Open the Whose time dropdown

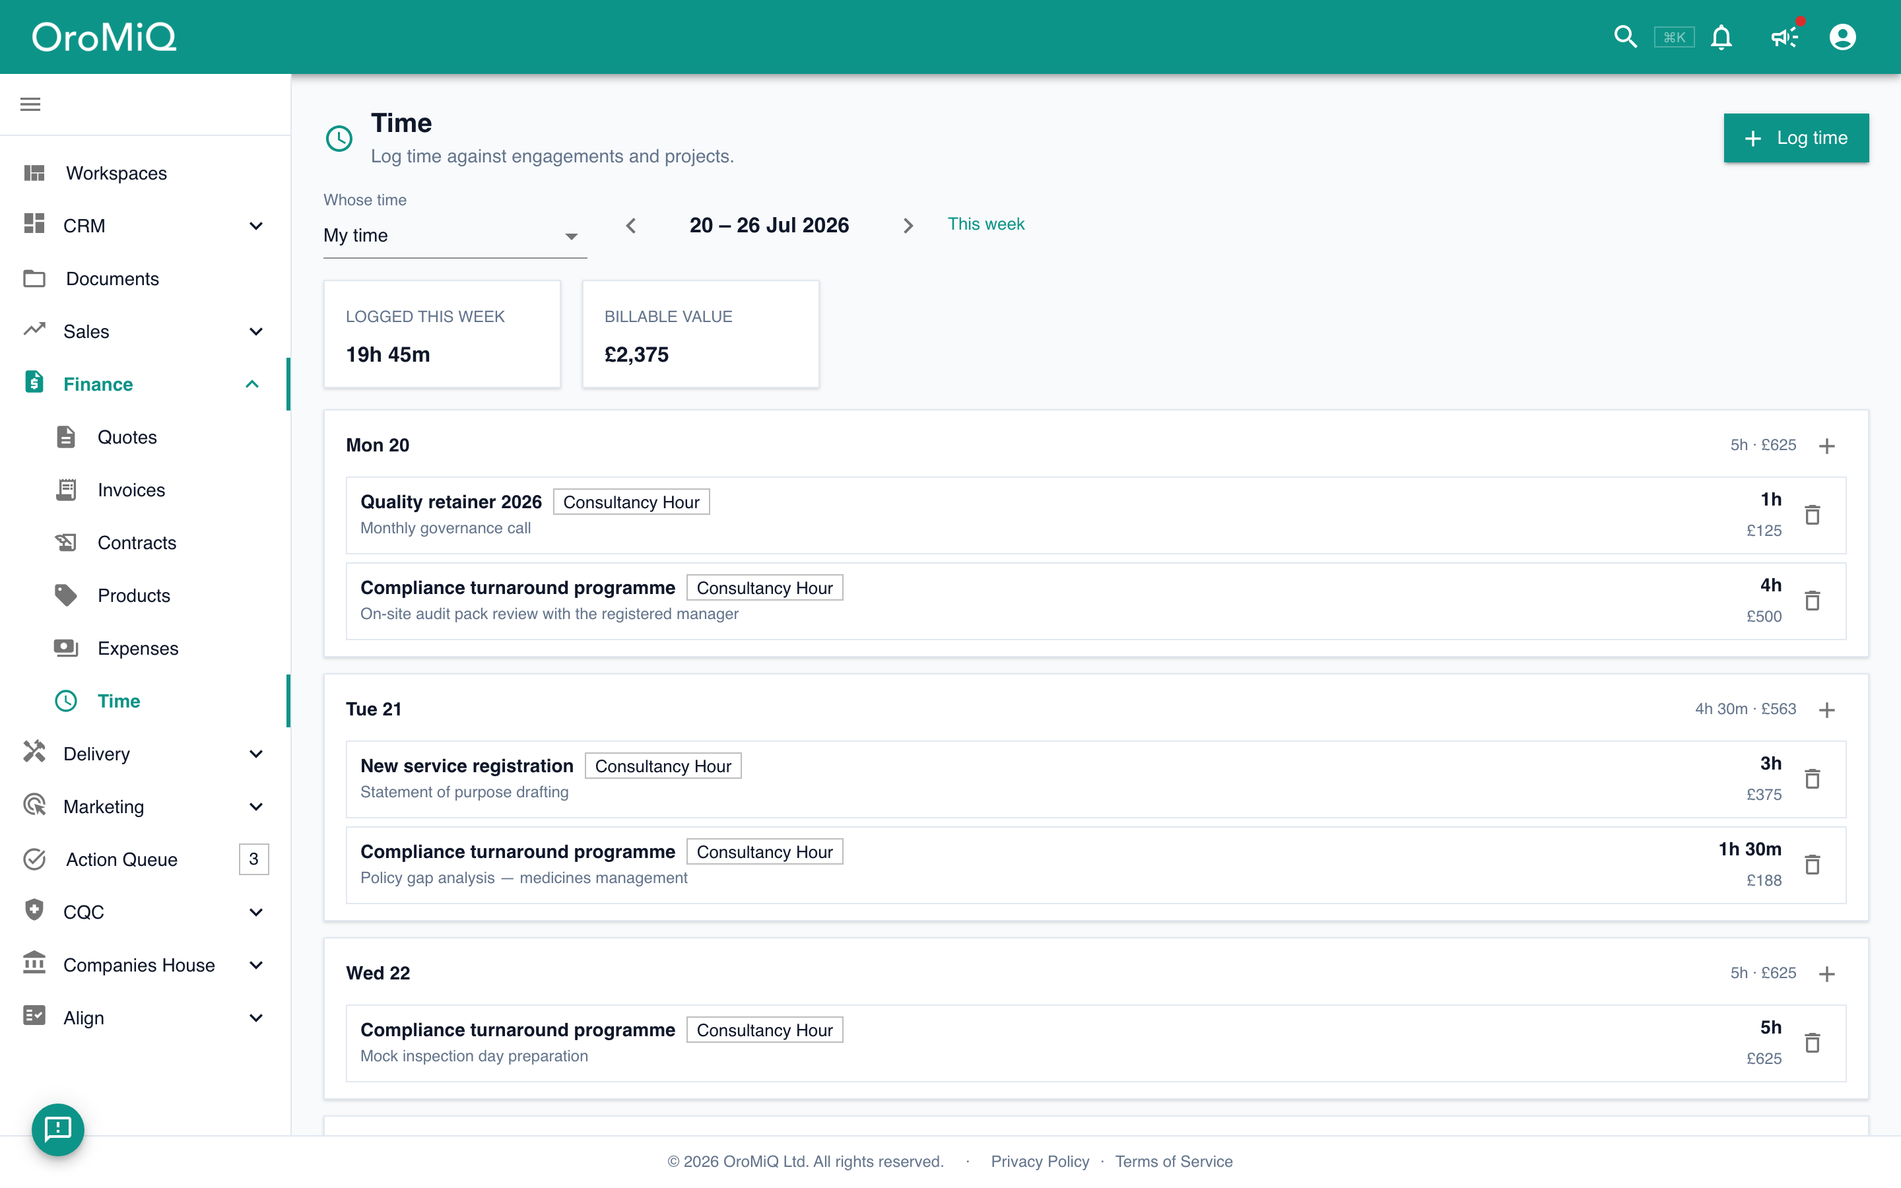coord(455,236)
